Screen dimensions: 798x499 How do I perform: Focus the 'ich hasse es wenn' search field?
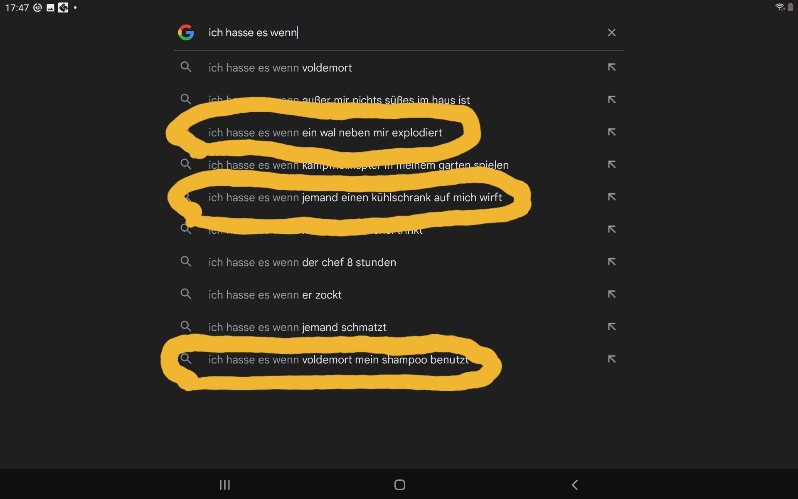tap(399, 32)
